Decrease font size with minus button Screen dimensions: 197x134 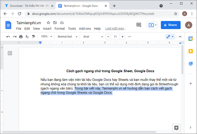coord(108,37)
